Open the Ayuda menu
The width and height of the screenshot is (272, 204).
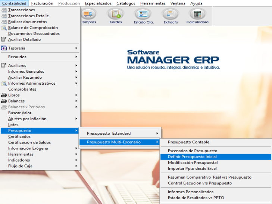coord(196,3)
